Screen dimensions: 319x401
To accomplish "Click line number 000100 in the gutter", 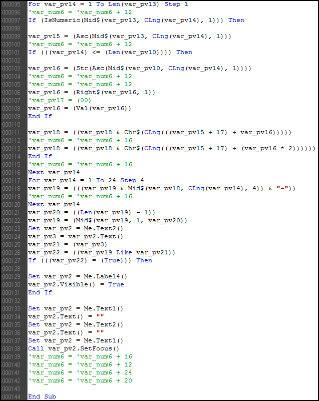I will click(11, 44).
